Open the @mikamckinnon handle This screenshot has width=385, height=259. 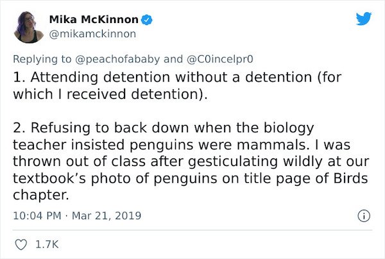pos(92,34)
